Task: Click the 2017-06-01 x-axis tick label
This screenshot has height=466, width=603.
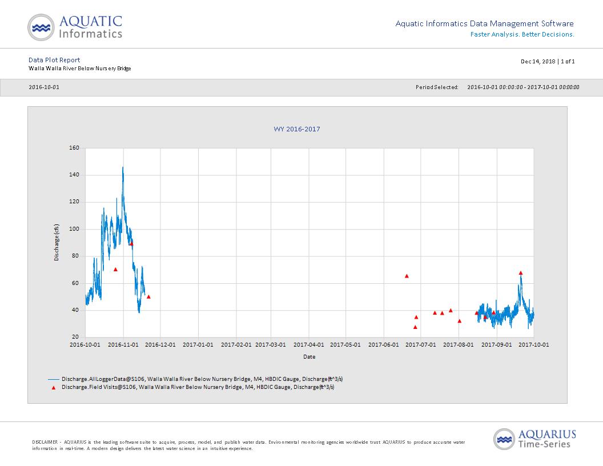Action: click(384, 345)
